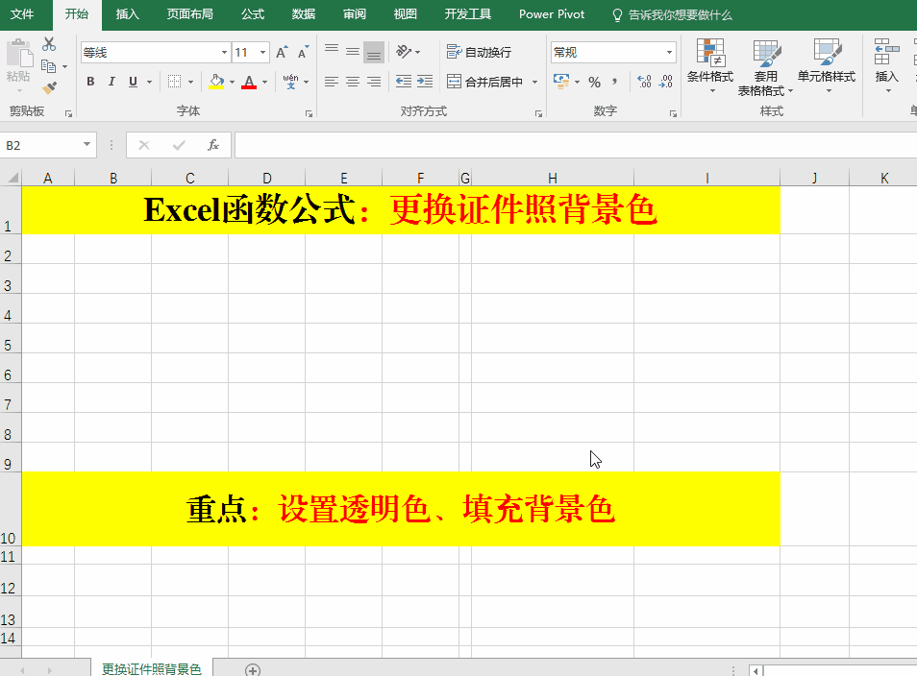Click the Increase Font Size icon
The width and height of the screenshot is (917, 676).
[282, 53]
